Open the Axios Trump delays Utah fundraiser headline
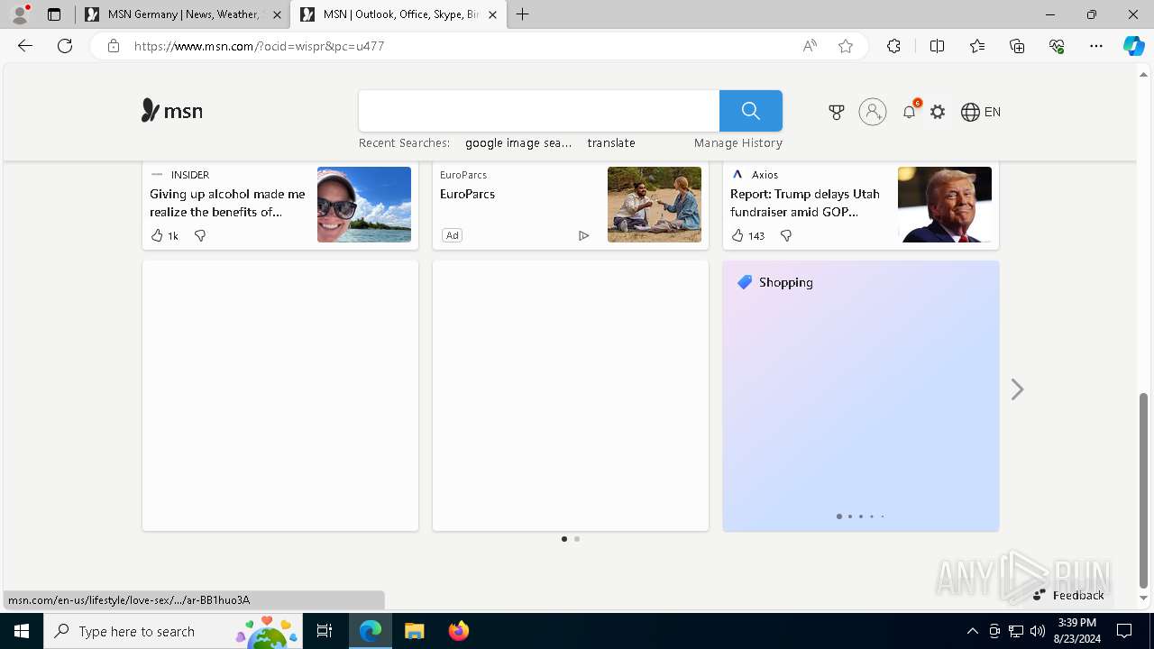 805,203
